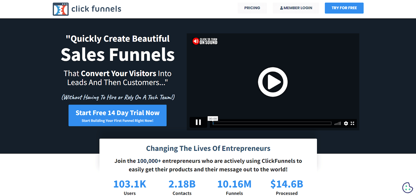
Task: Open the Member Login page
Action: (x=296, y=8)
